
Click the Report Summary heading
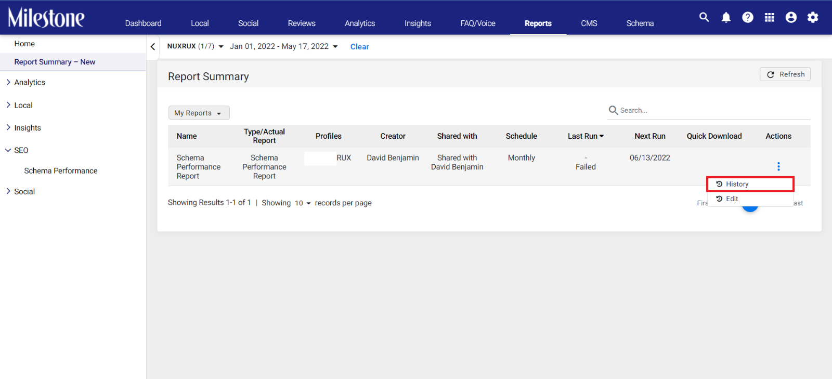coord(209,76)
